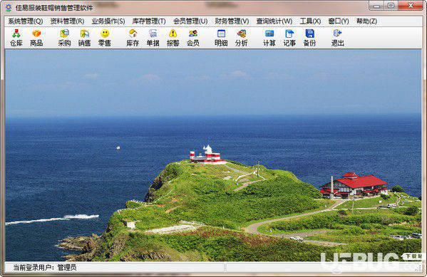This screenshot has width=427, height=277.
Task: Click the 商品 goods toolbar icon
Action: [x=36, y=38]
